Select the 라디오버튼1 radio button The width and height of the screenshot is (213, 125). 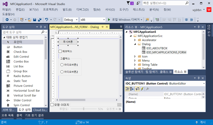click(62, 65)
